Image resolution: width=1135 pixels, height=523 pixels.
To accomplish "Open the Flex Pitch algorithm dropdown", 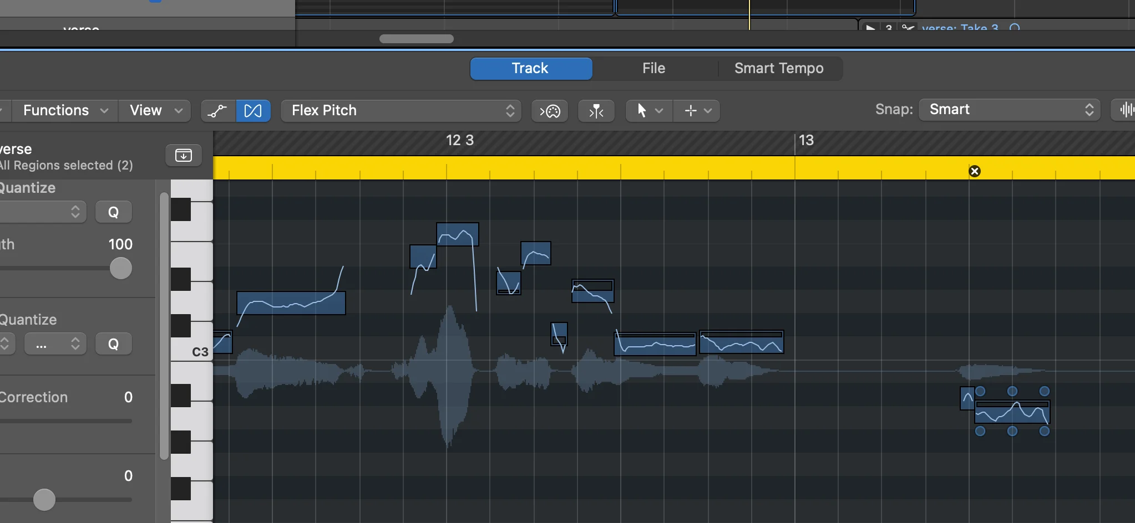I will tap(401, 111).
